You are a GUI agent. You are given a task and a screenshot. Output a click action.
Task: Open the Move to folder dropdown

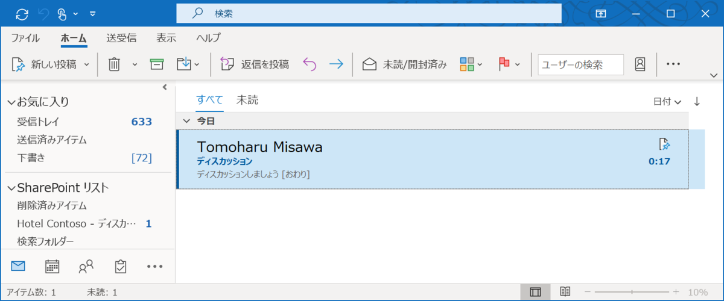pos(188,64)
